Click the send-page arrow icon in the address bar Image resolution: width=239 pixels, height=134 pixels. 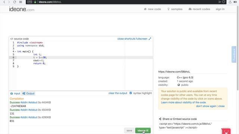(x=220, y=2)
